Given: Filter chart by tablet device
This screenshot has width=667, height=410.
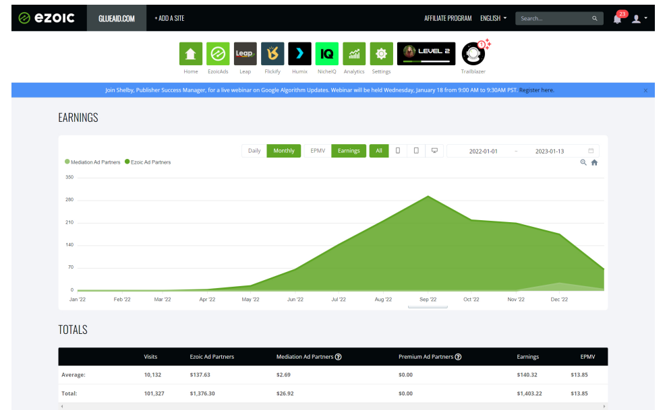Looking at the screenshot, I should click(x=416, y=151).
